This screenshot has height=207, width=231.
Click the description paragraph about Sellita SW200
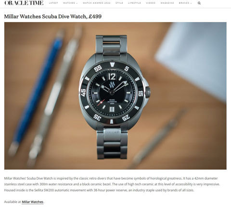[112, 184]
